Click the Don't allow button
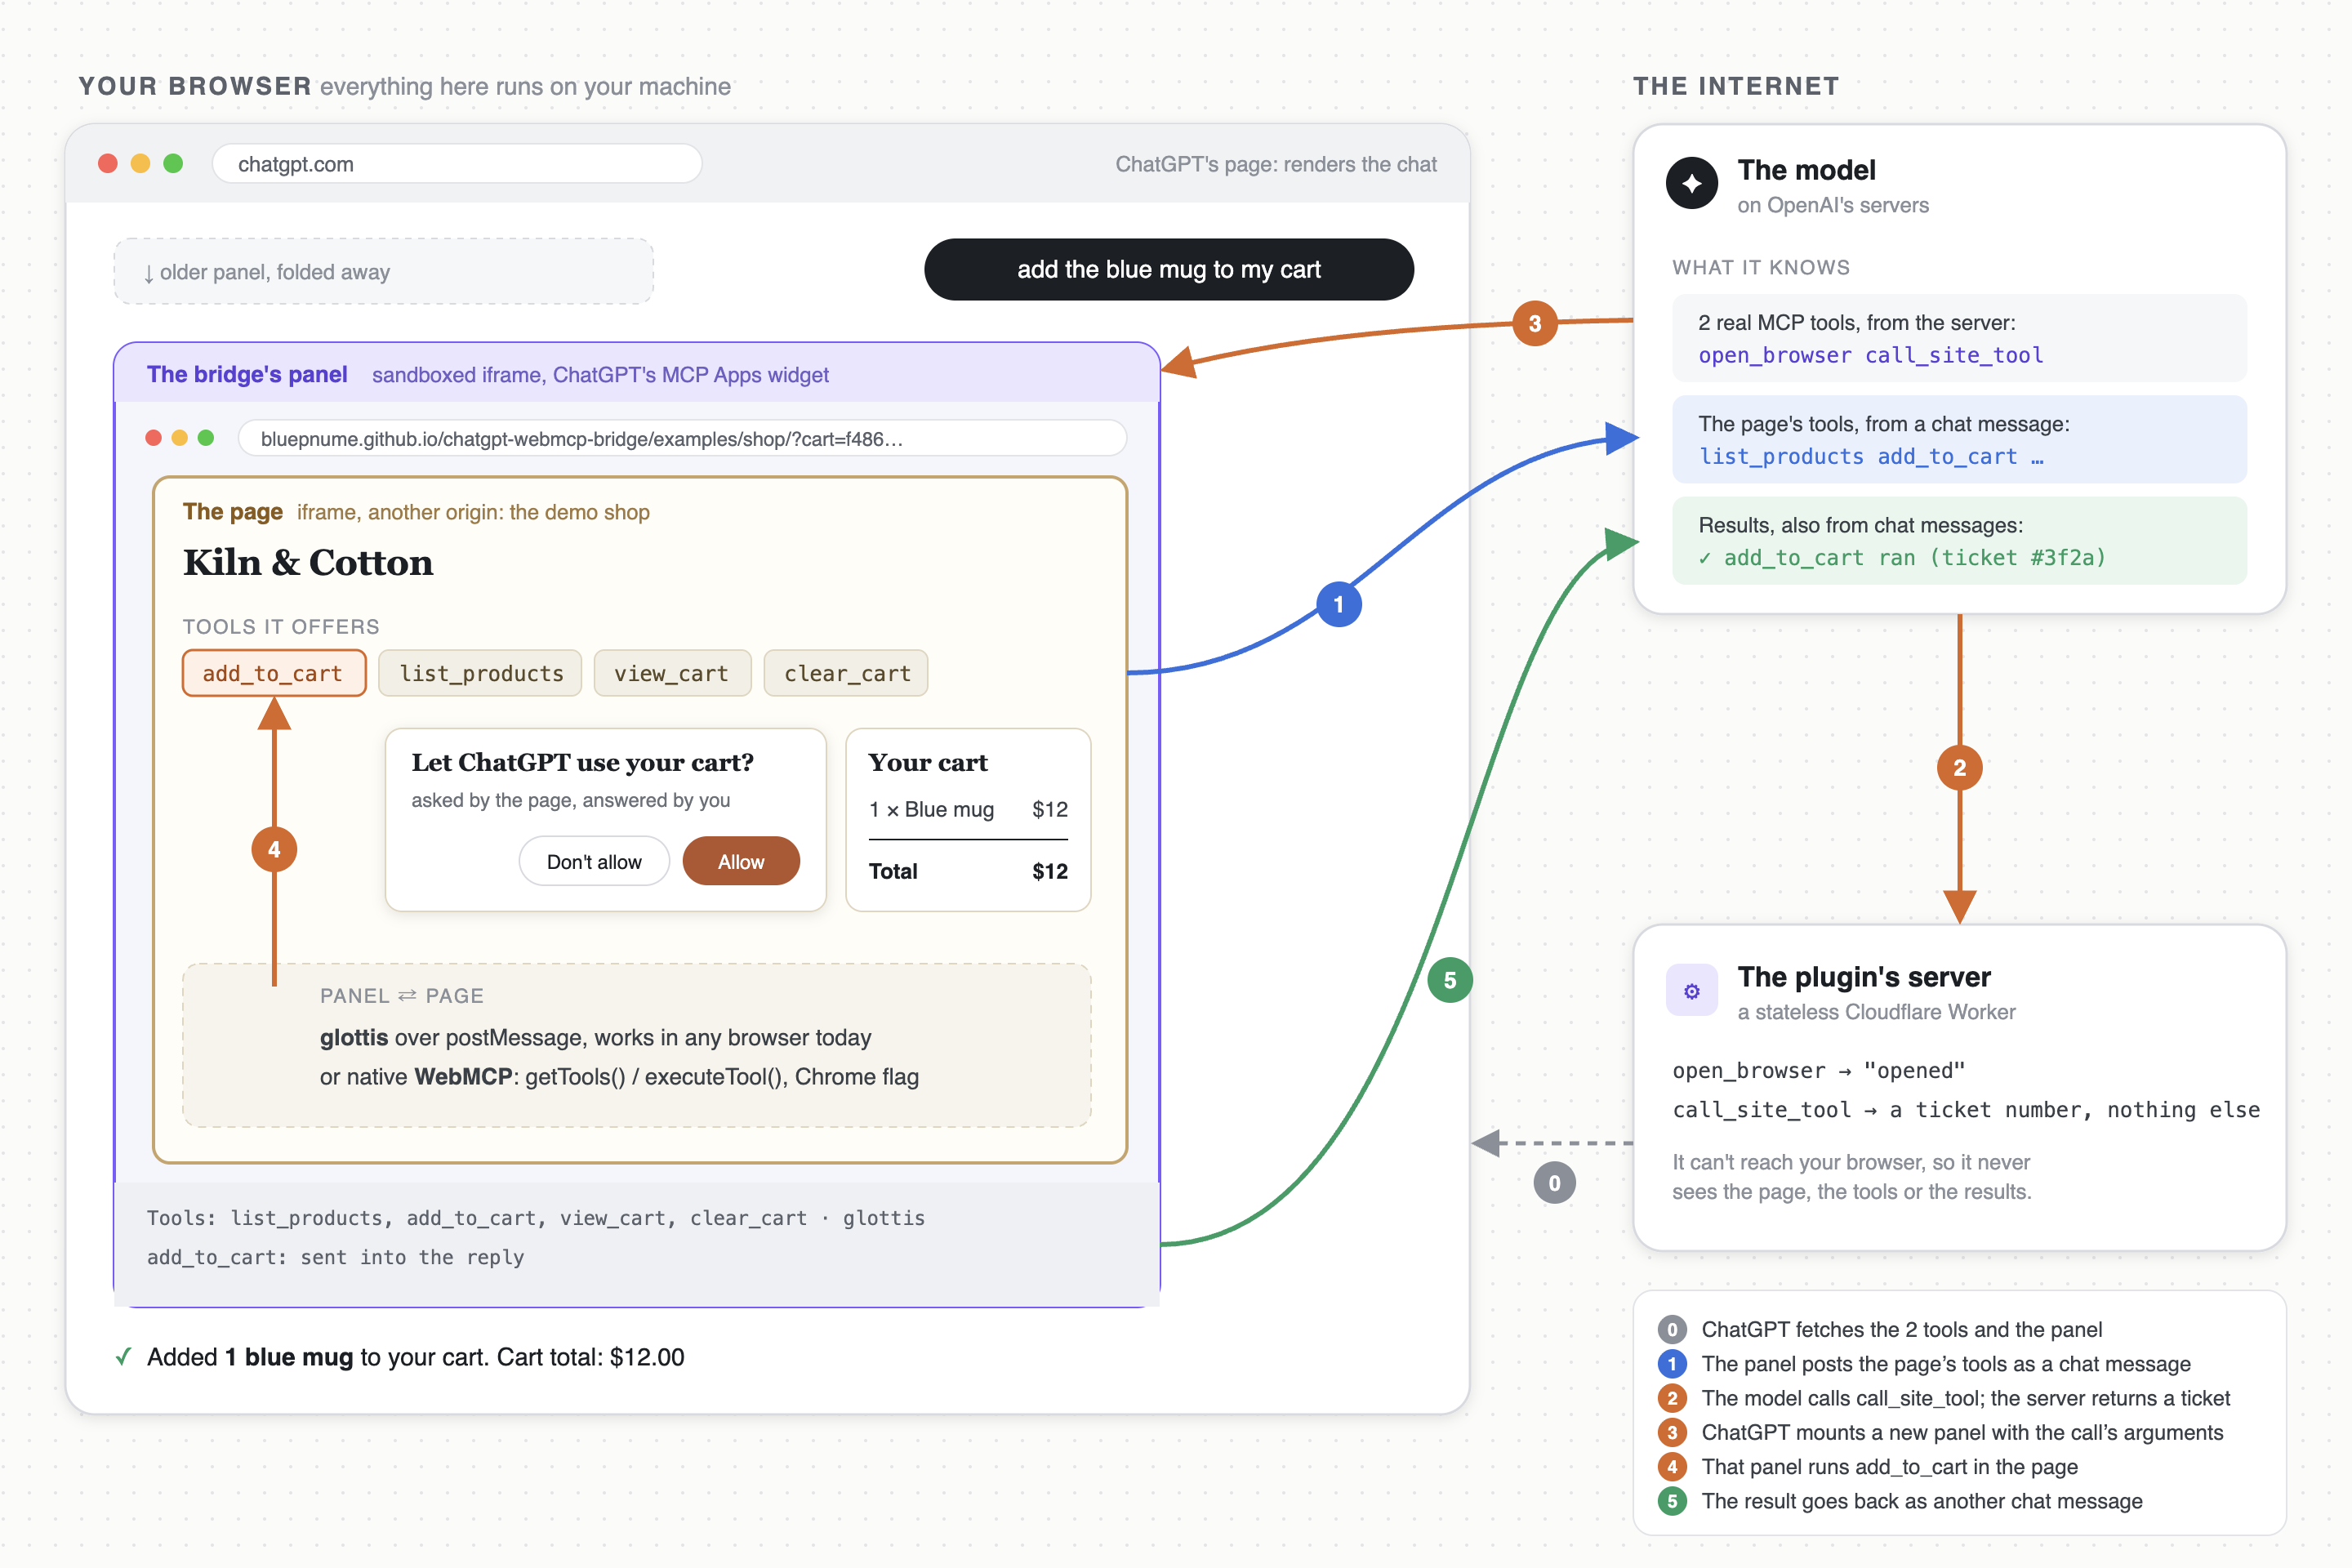2352x1568 pixels. point(594,861)
